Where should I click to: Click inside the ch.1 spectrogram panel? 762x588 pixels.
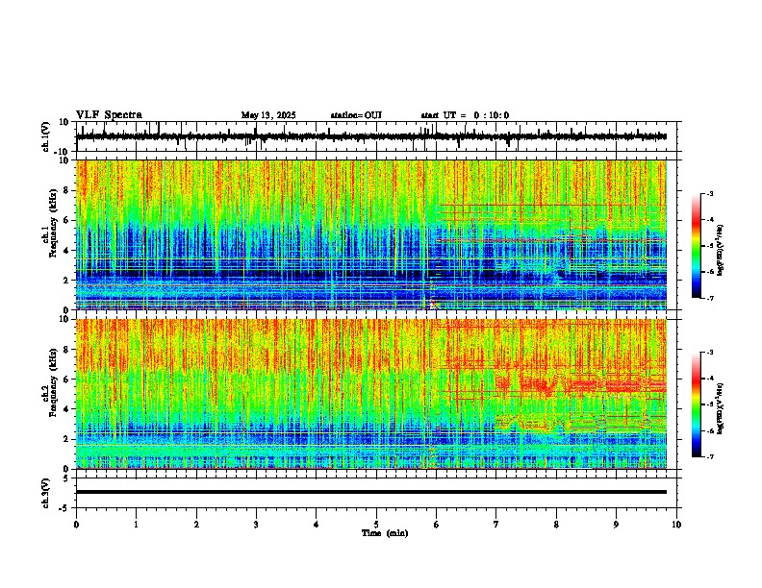(371, 234)
